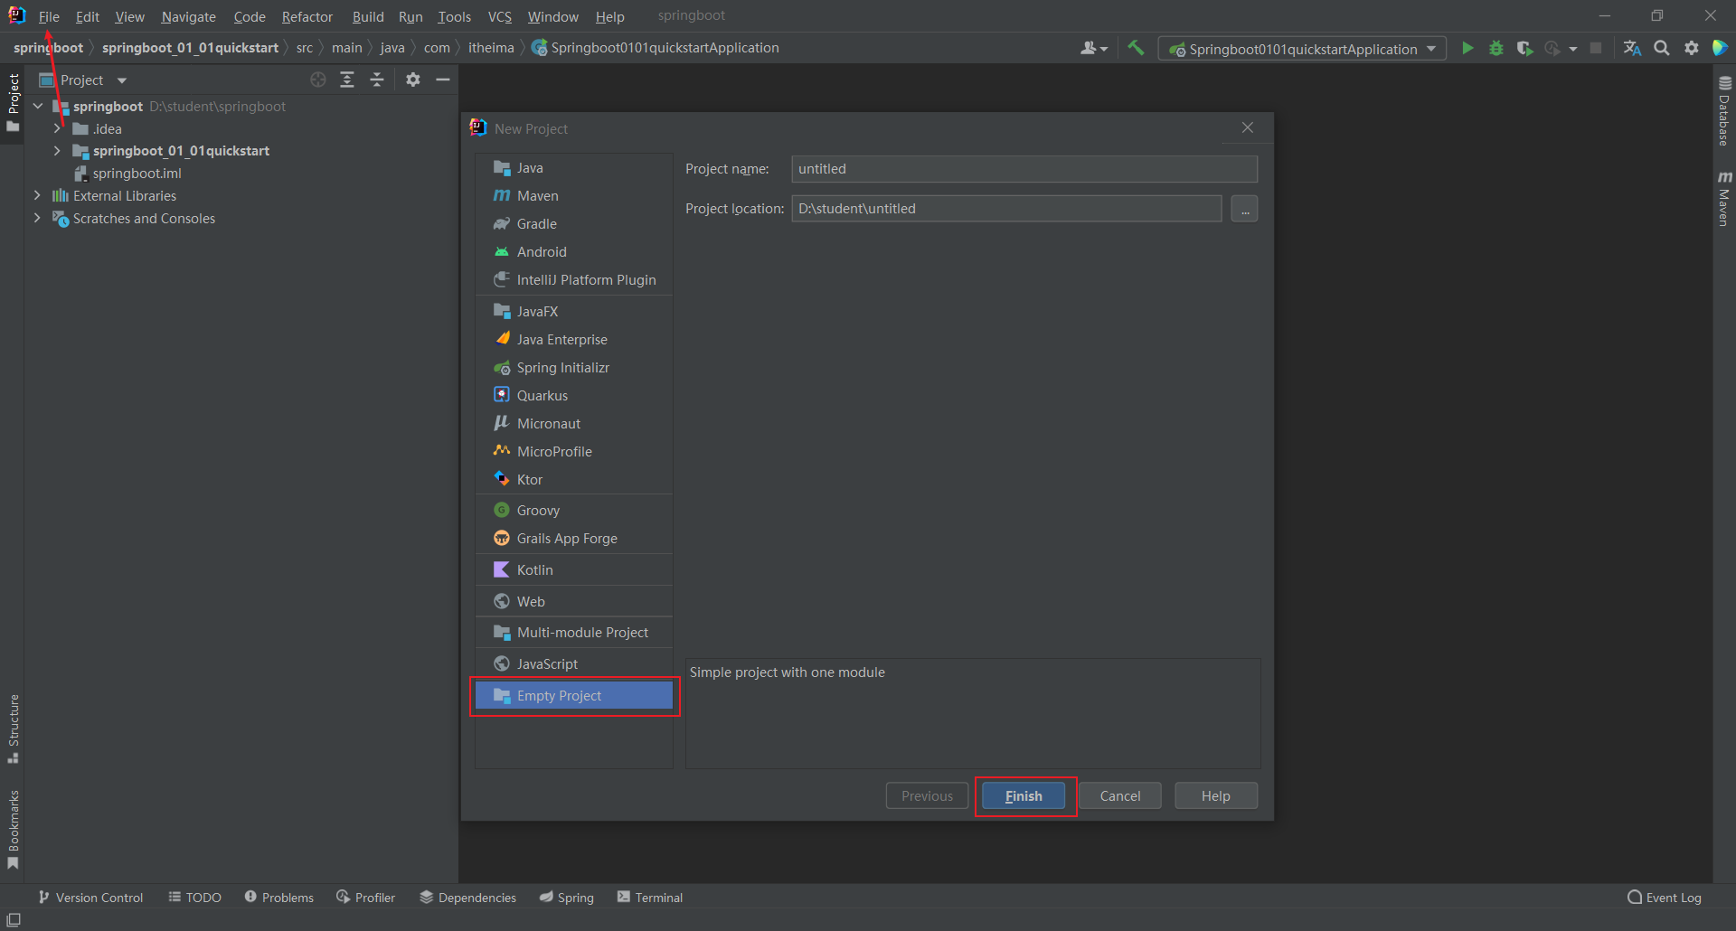Open the run configuration dropdown Springboot0101quickstartApplication
This screenshot has width=1736, height=931.
pyautogui.click(x=1302, y=49)
